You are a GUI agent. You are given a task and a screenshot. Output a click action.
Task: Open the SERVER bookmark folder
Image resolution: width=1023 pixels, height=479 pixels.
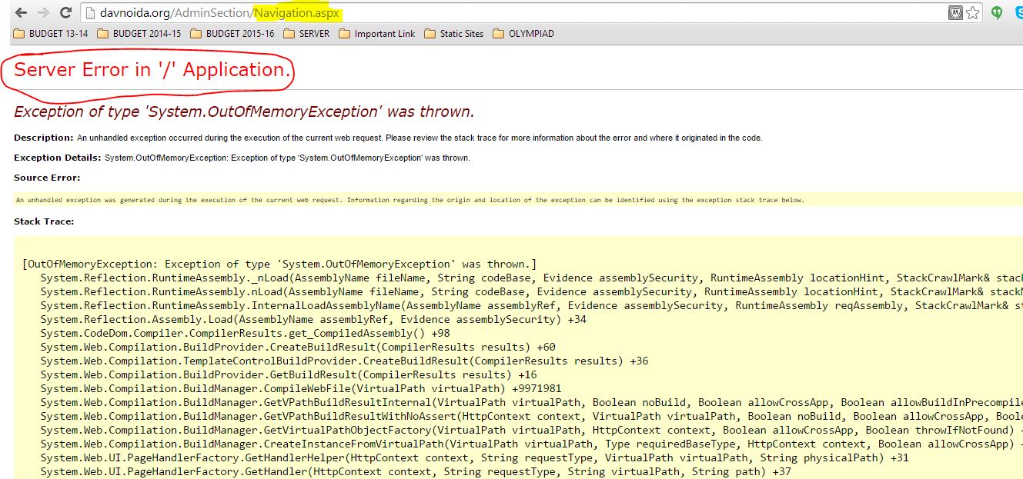[x=306, y=34]
